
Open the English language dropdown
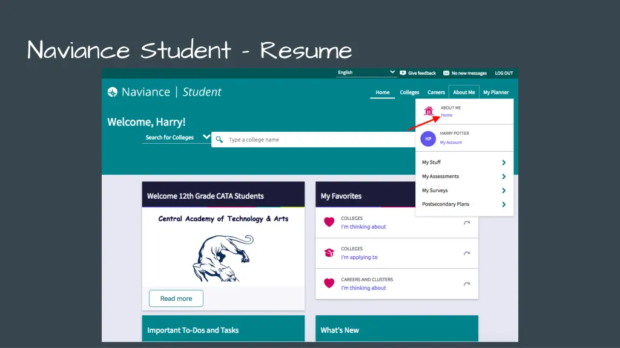click(366, 72)
